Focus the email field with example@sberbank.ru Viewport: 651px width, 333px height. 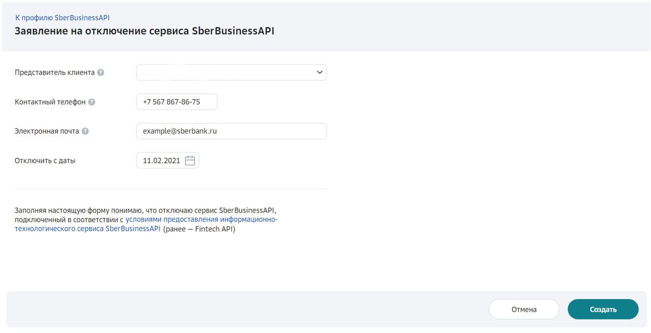[231, 131]
